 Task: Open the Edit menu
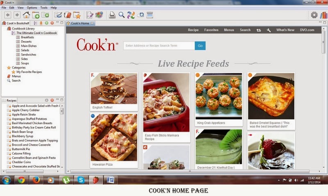point(12,7)
